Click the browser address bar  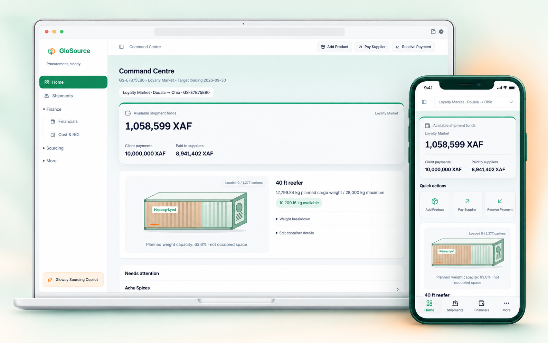[x=249, y=32]
